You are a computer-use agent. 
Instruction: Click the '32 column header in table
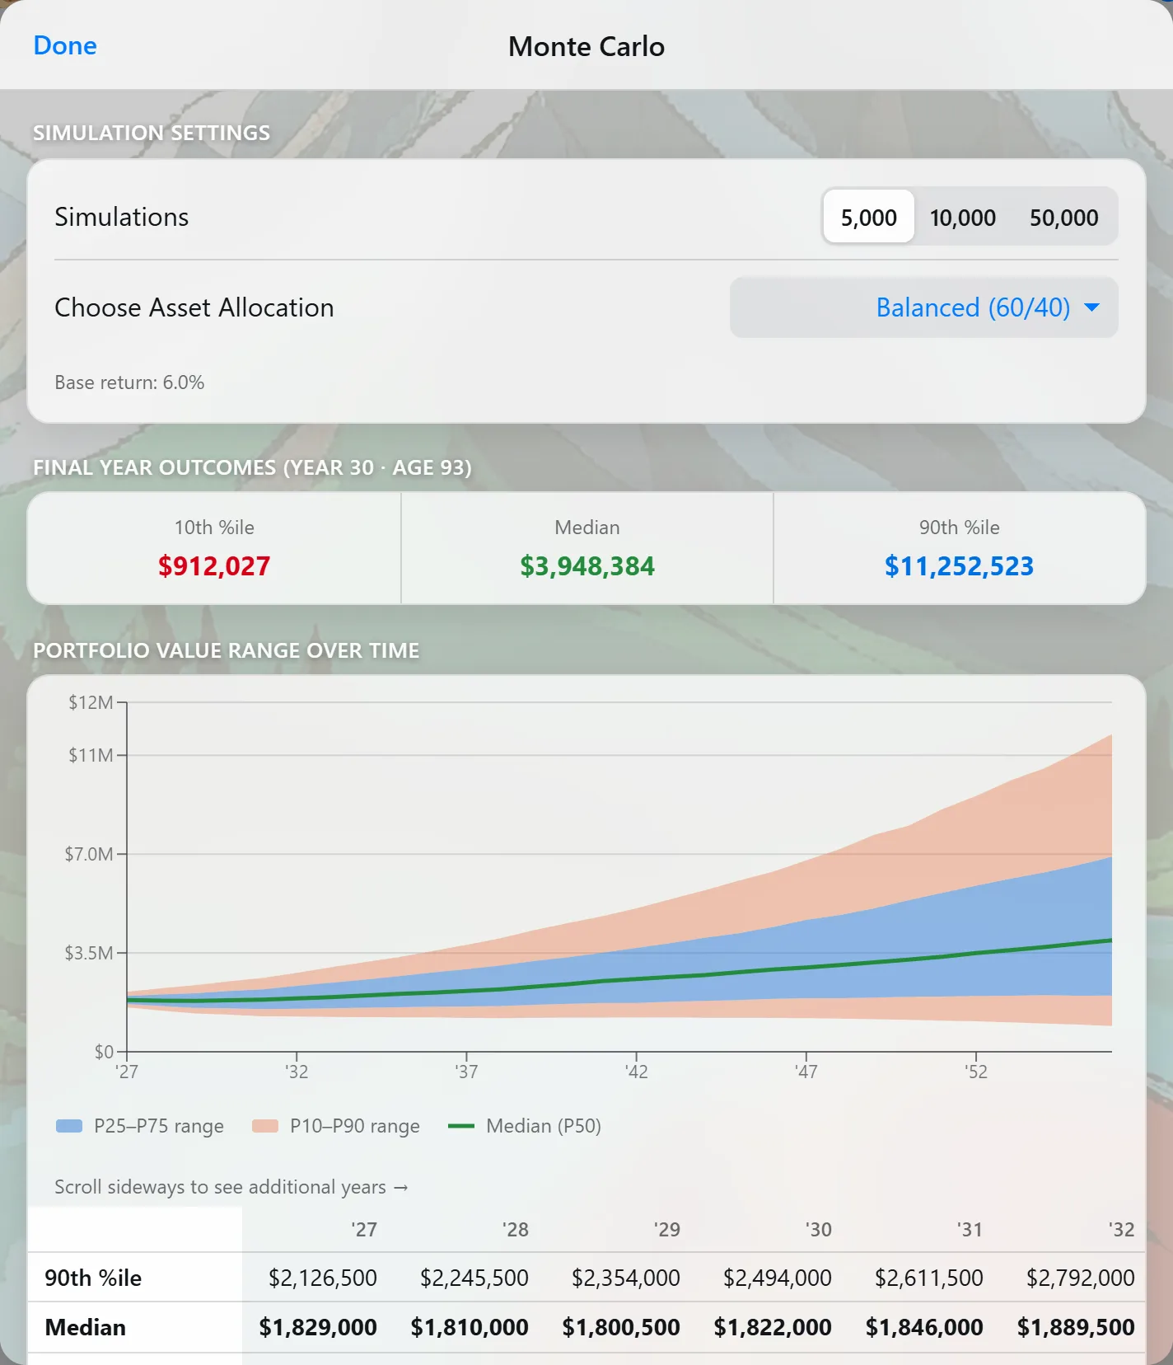(1121, 1230)
